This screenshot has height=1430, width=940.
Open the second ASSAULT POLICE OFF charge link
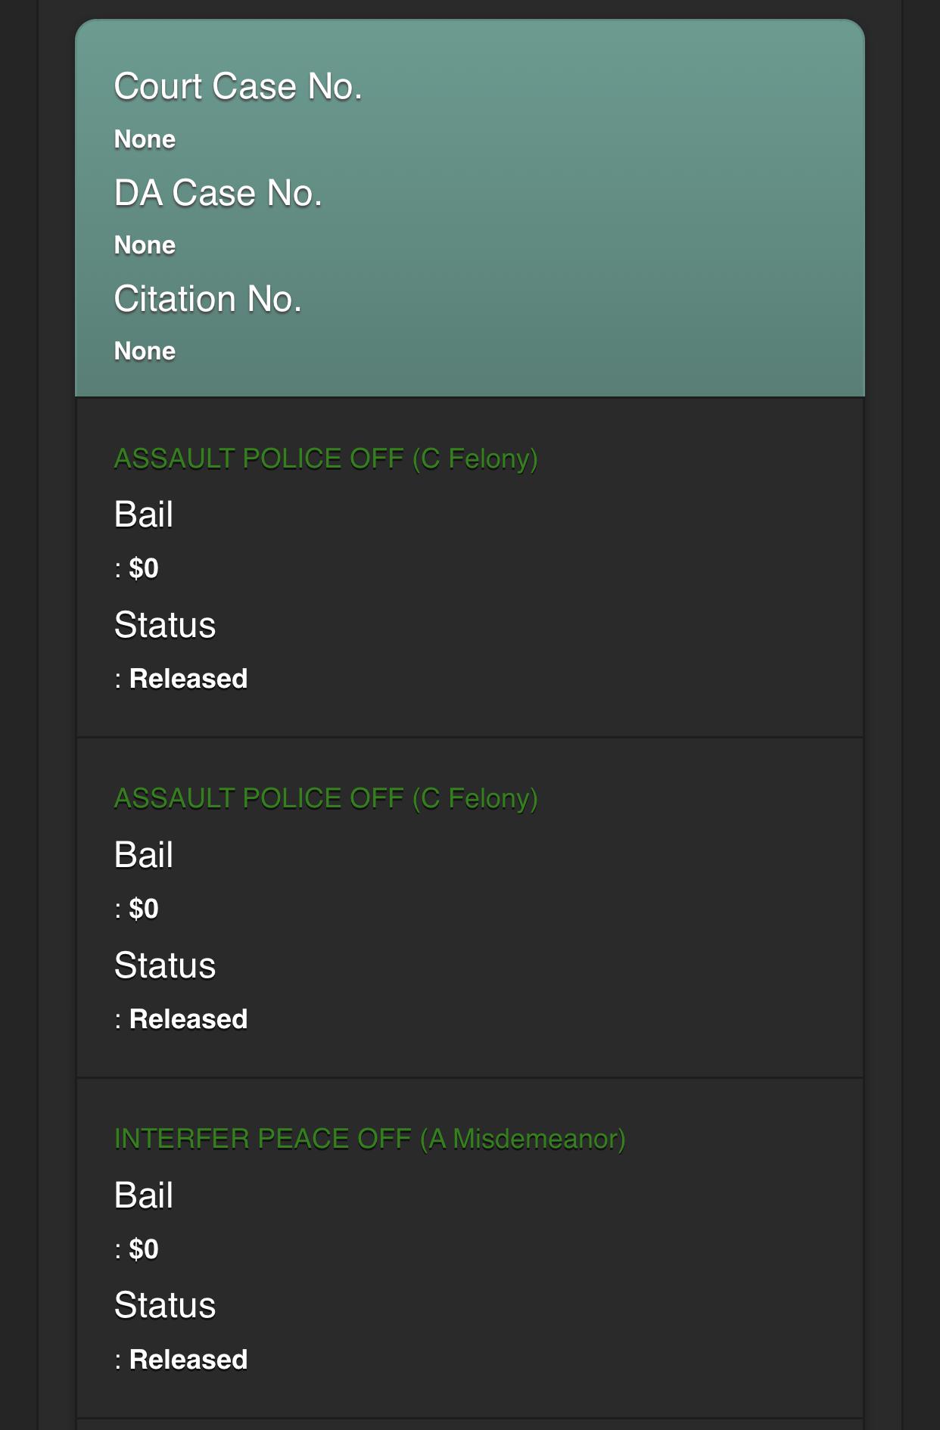click(325, 798)
